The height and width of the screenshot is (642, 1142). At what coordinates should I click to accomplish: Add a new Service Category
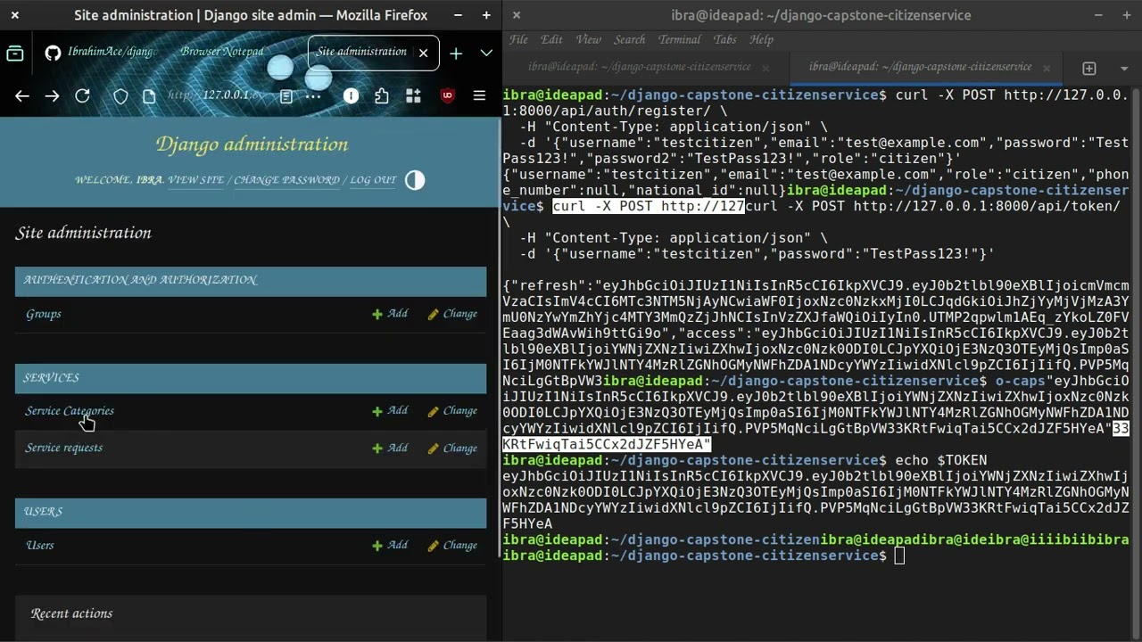pyautogui.click(x=390, y=411)
